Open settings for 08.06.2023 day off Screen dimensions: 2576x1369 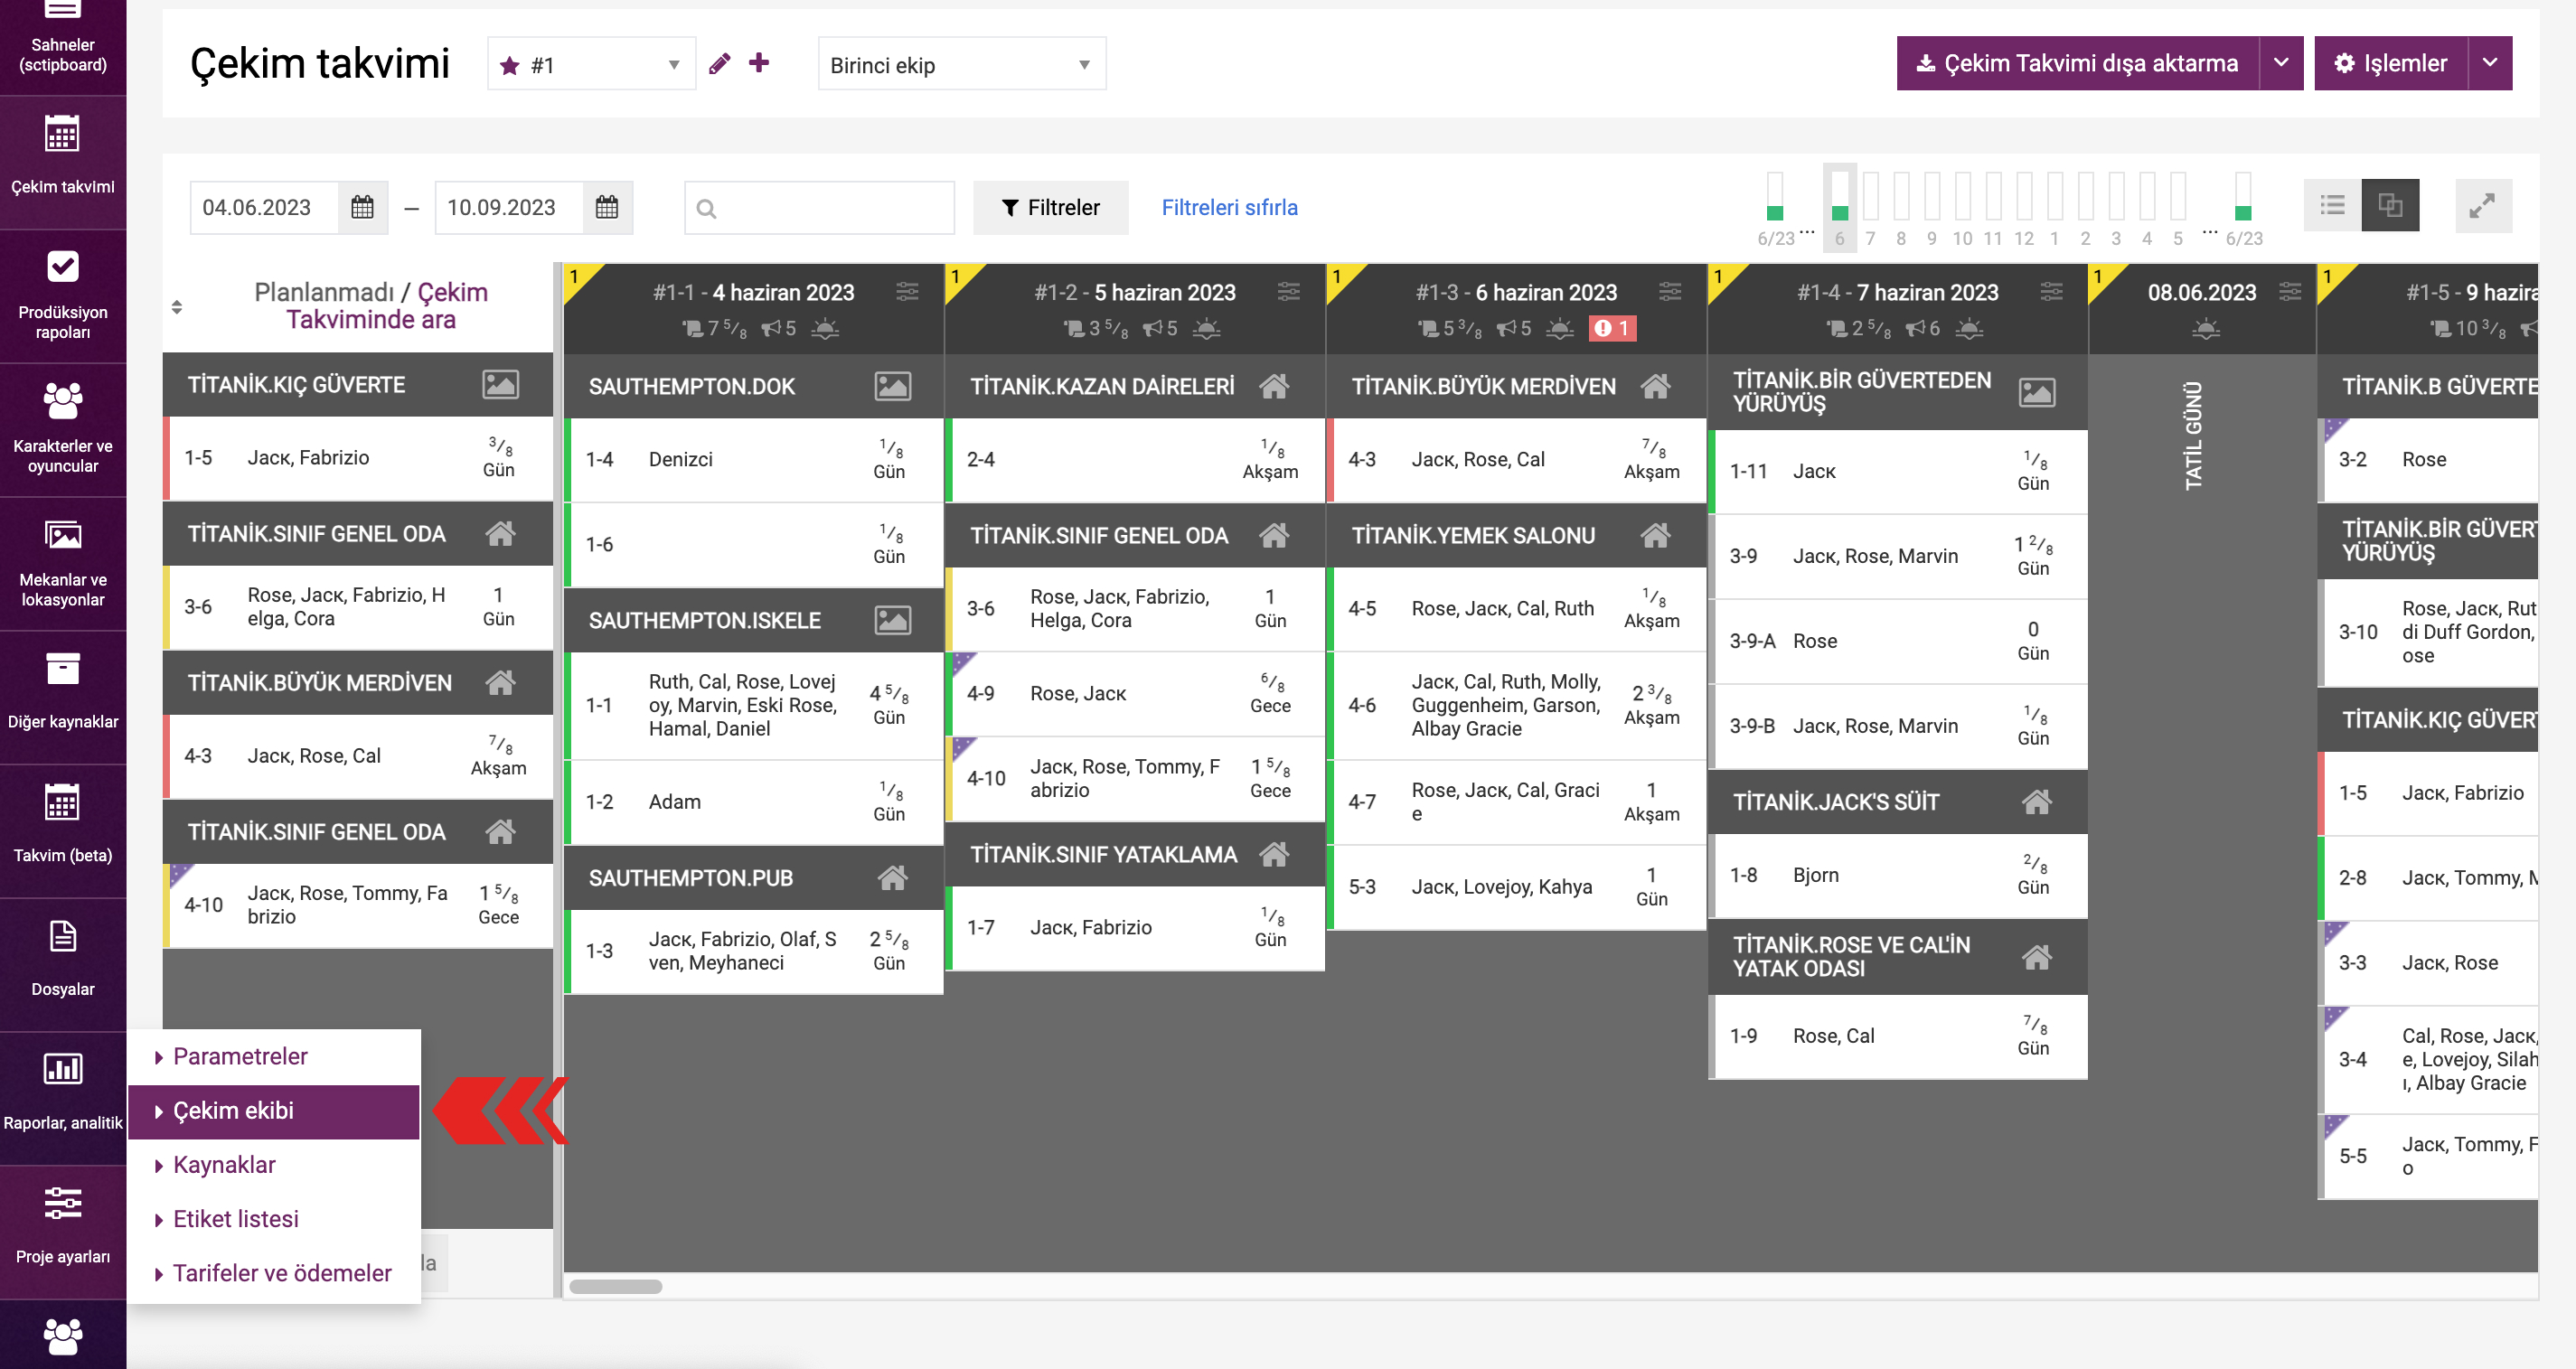pos(2290,291)
